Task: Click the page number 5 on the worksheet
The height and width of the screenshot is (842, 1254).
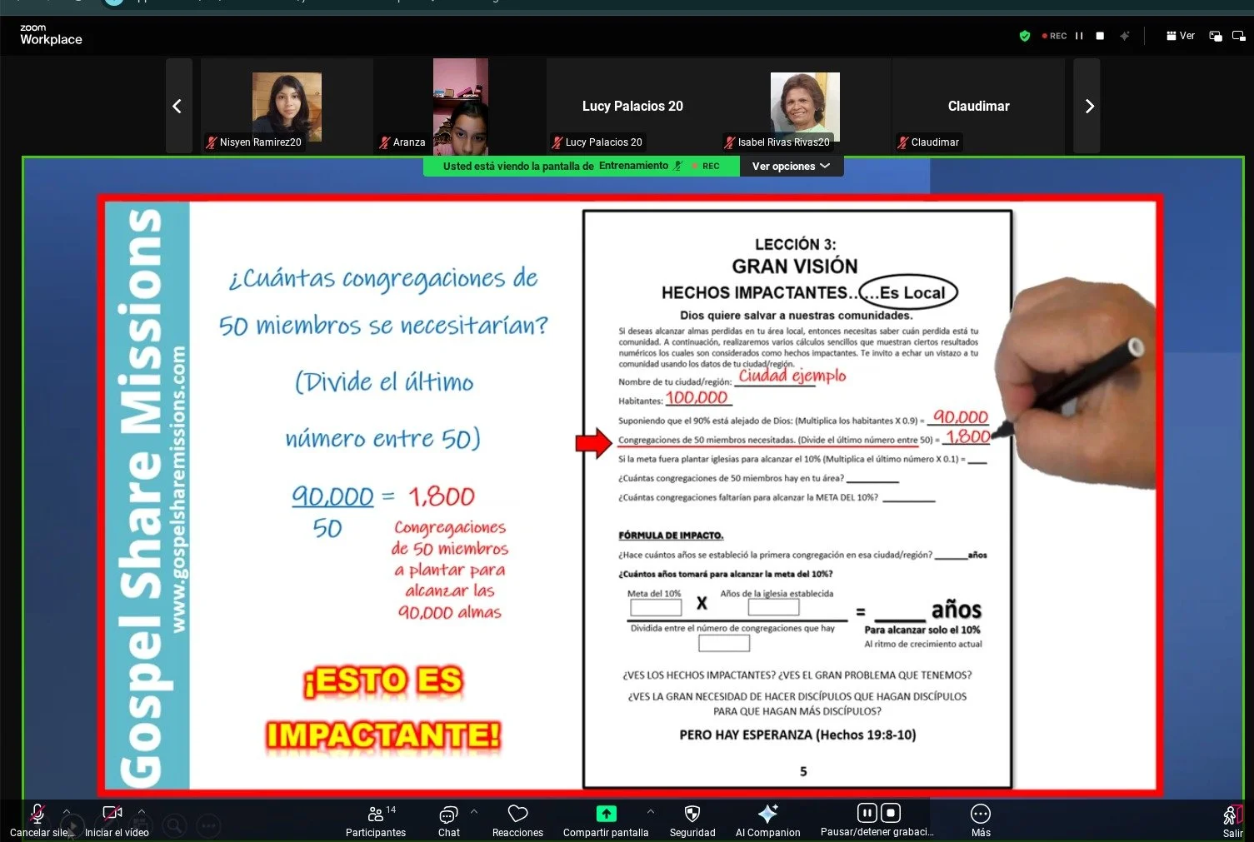Action: click(x=803, y=771)
